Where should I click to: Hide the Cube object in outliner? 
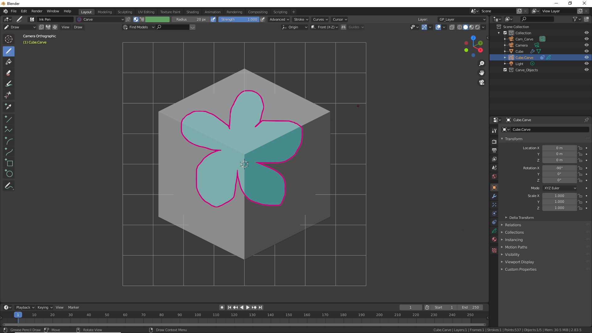(586, 51)
